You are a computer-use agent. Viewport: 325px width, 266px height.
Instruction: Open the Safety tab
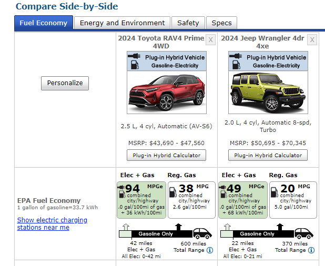point(188,23)
